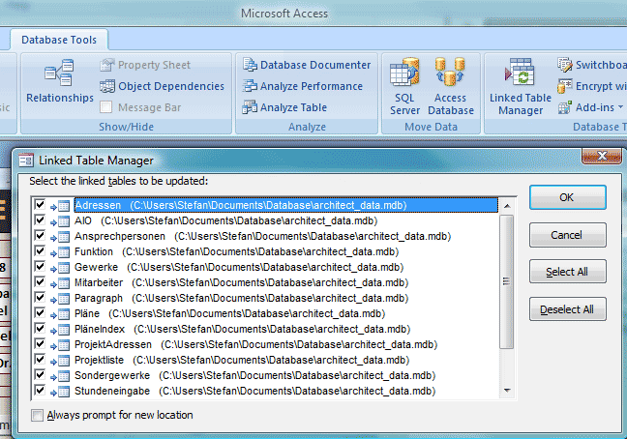Click the Encrypt with Password icon
Viewport: 627px width, 439px height.
pyautogui.click(x=565, y=85)
